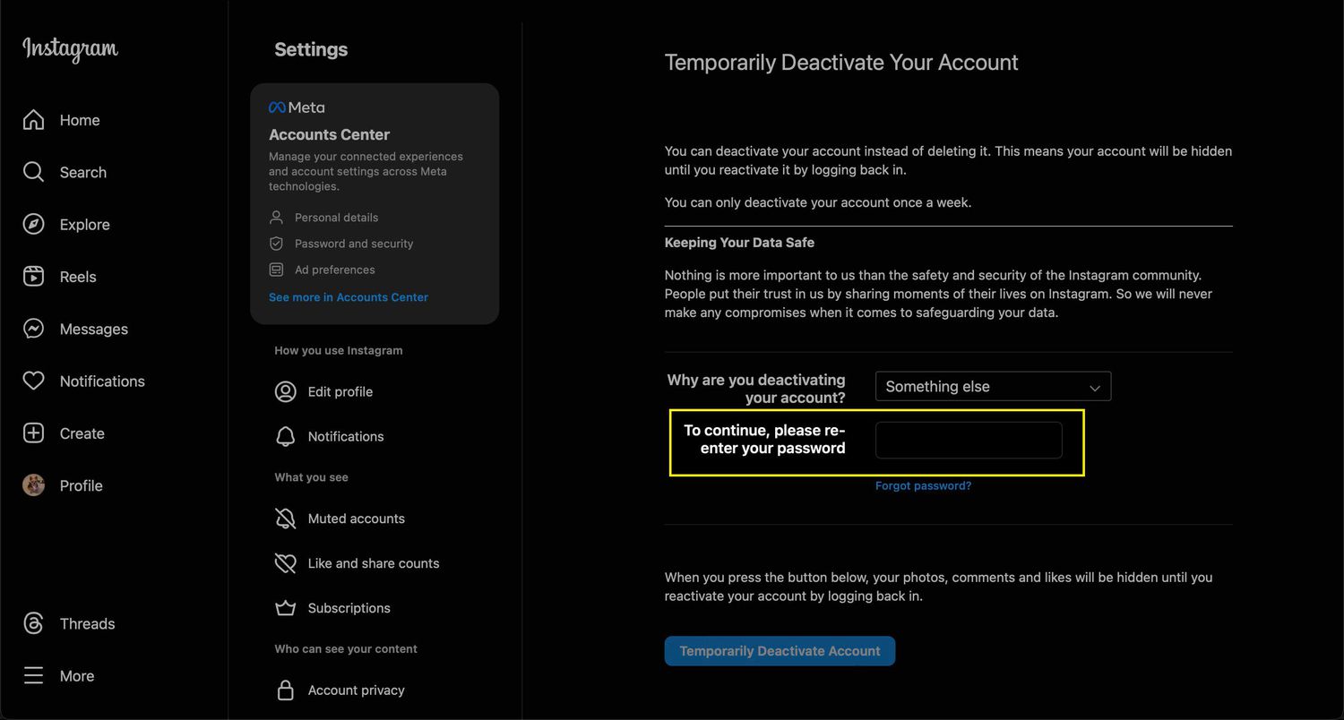This screenshot has width=1344, height=720.
Task: Click the Muted accounts crossed-bell icon
Action: coord(285,519)
